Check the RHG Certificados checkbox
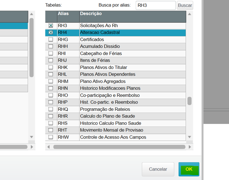Screen dimensions: 229x180 pyautogui.click(x=51, y=39)
